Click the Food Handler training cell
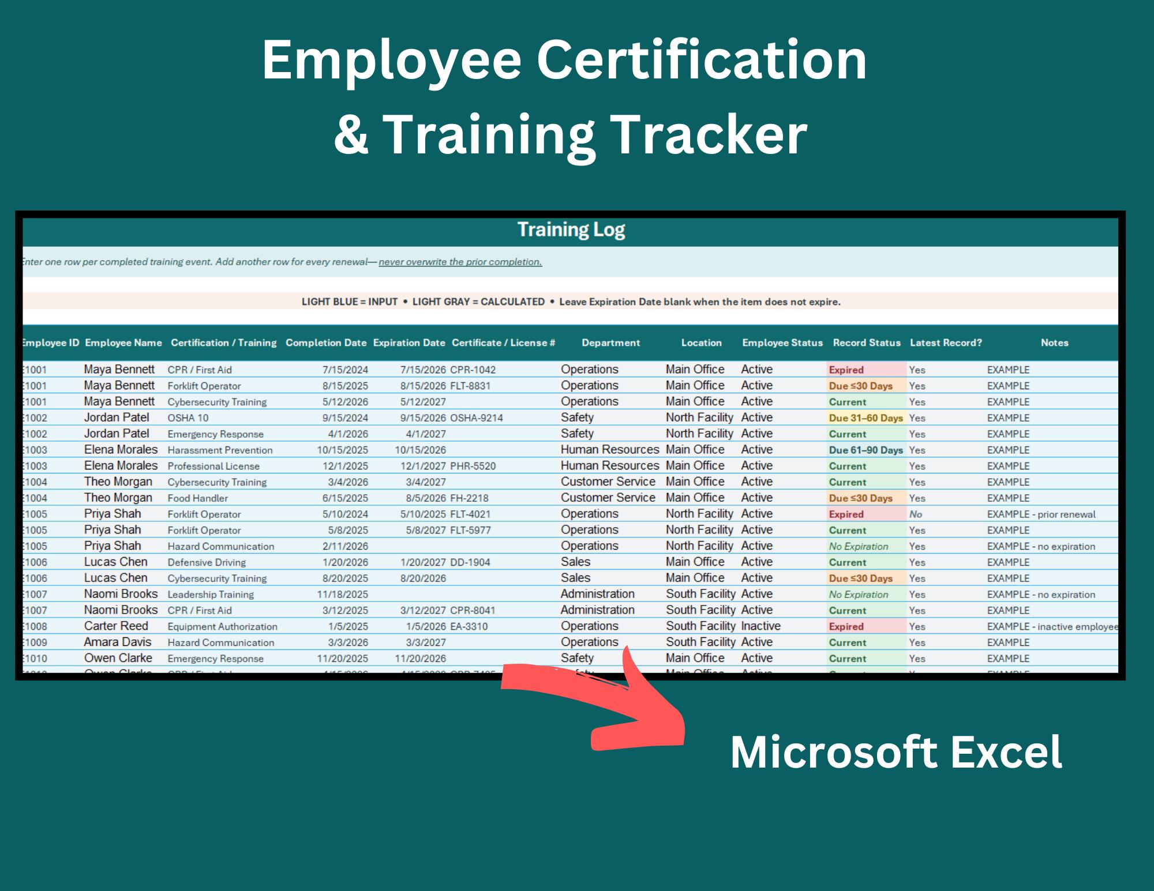This screenshot has width=1154, height=891. [197, 498]
